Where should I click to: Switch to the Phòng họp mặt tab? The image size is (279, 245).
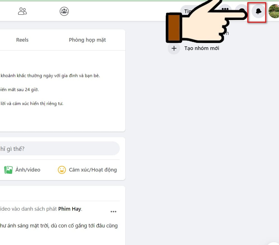coord(87,40)
